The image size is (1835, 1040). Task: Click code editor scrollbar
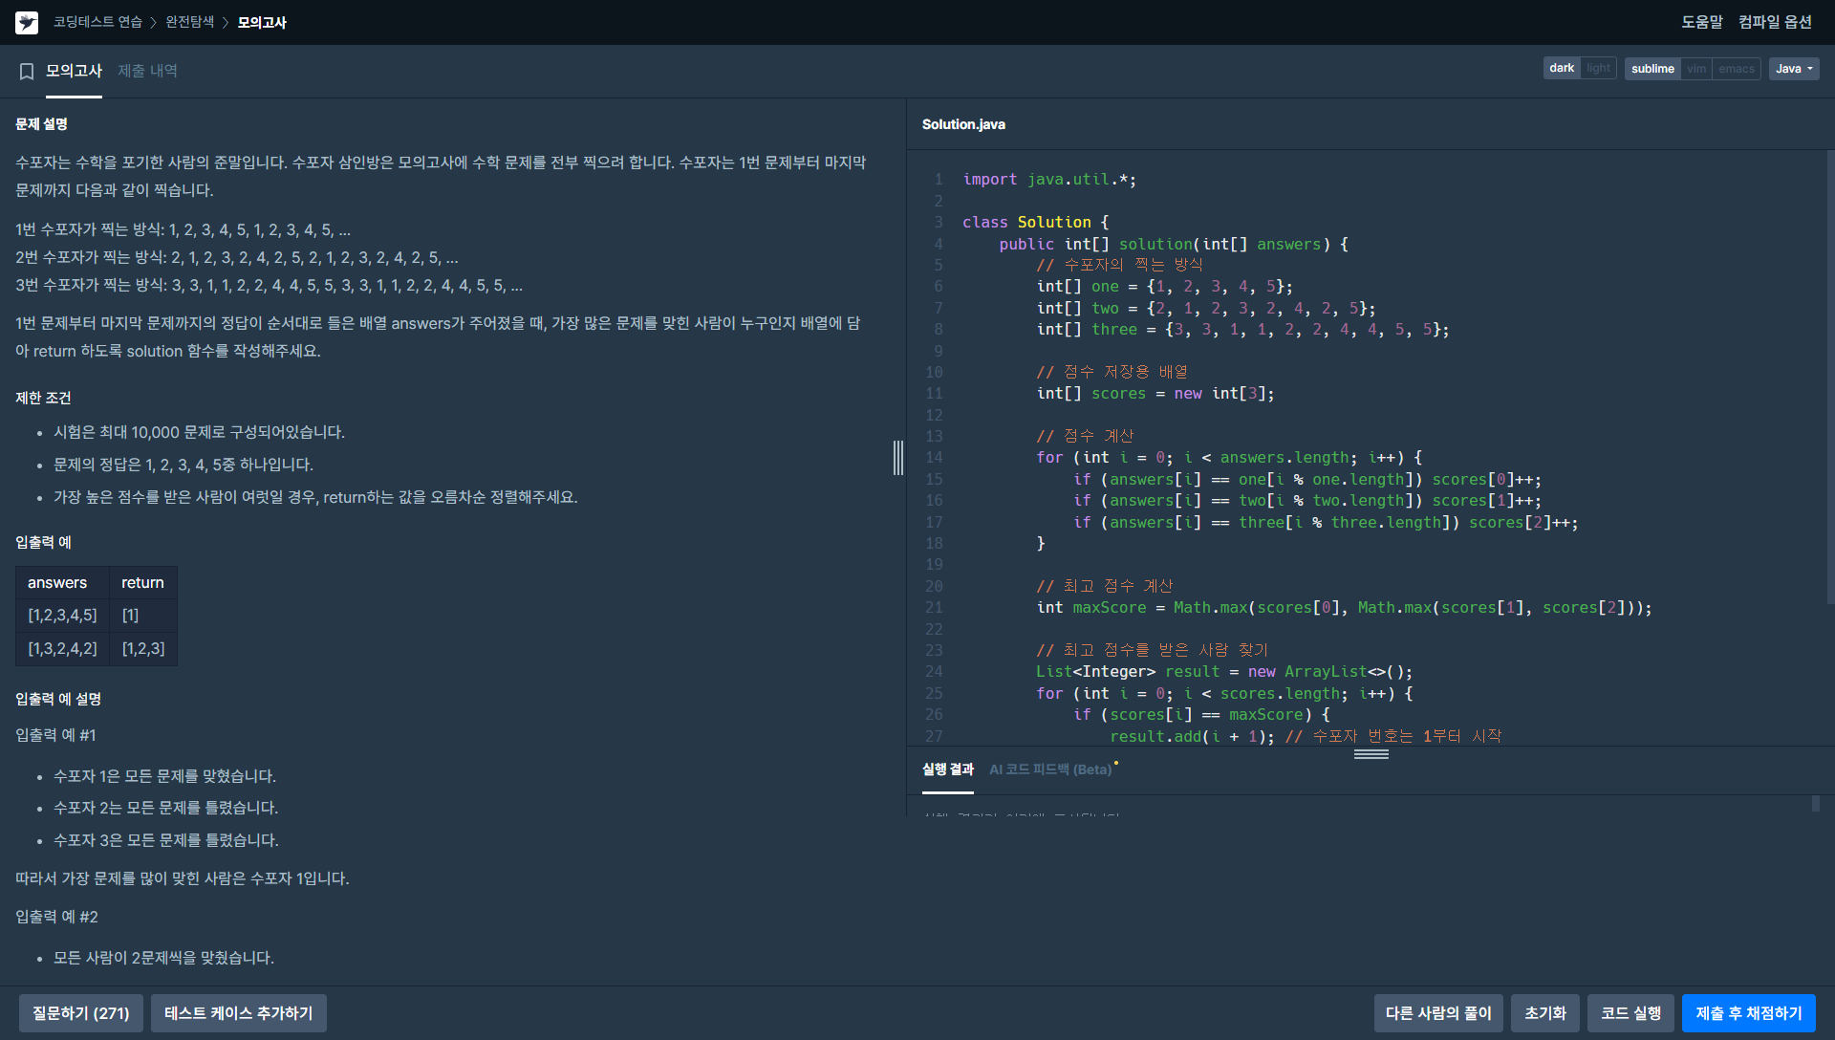click(x=1830, y=378)
